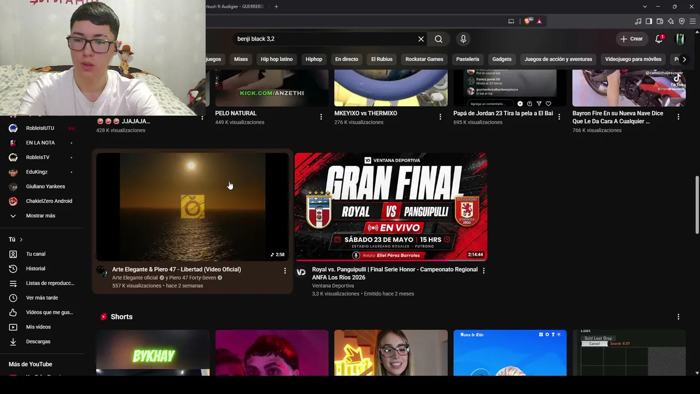The image size is (700, 394).
Task: Open a new browser tab
Action: 276,7
